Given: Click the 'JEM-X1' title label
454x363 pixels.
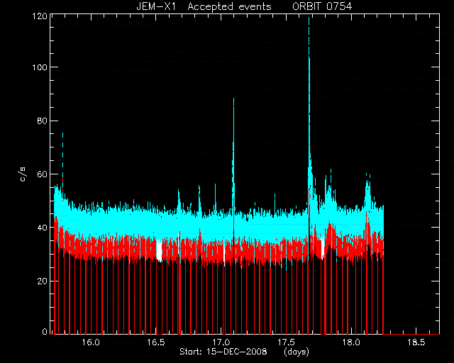Looking at the screenshot, I should [x=156, y=6].
